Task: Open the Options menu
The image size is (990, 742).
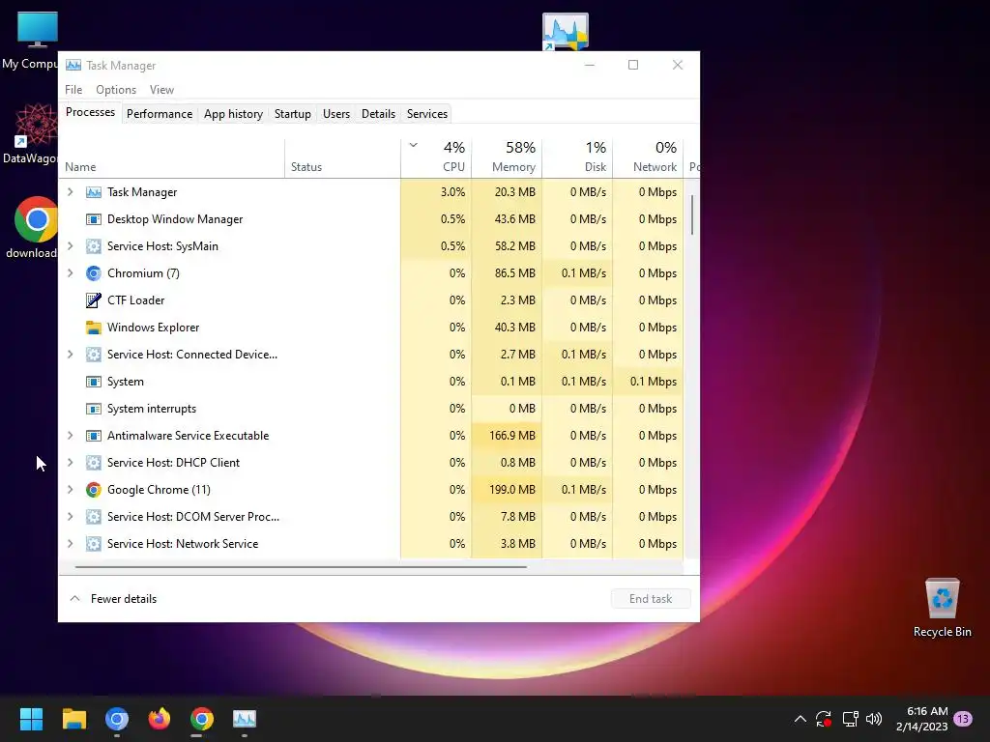Action: point(116,90)
